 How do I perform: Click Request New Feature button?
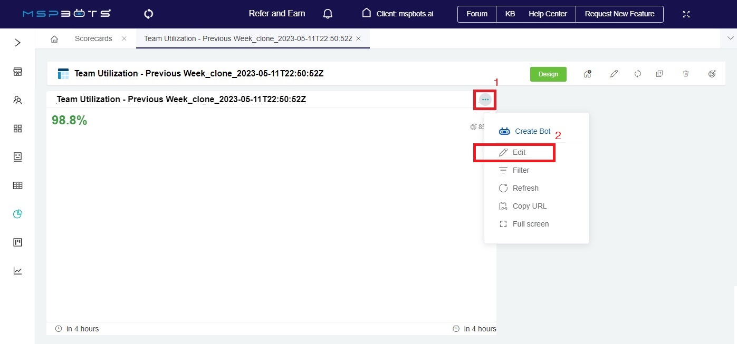(x=619, y=14)
